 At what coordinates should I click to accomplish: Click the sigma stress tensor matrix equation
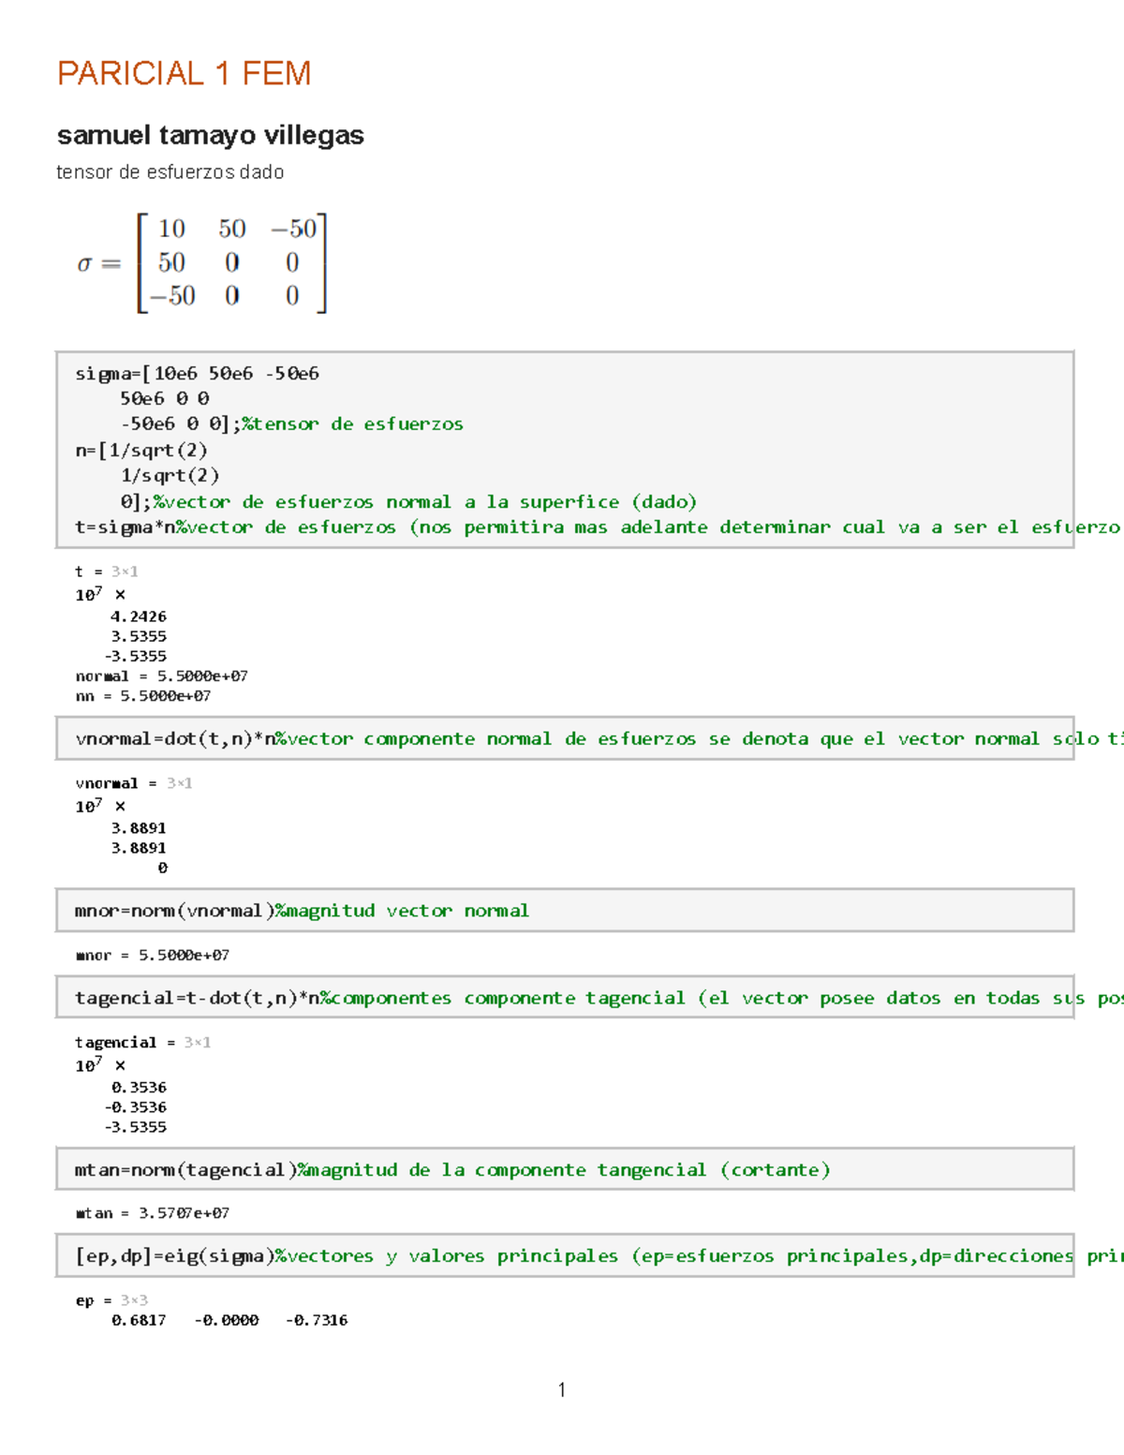(x=201, y=263)
